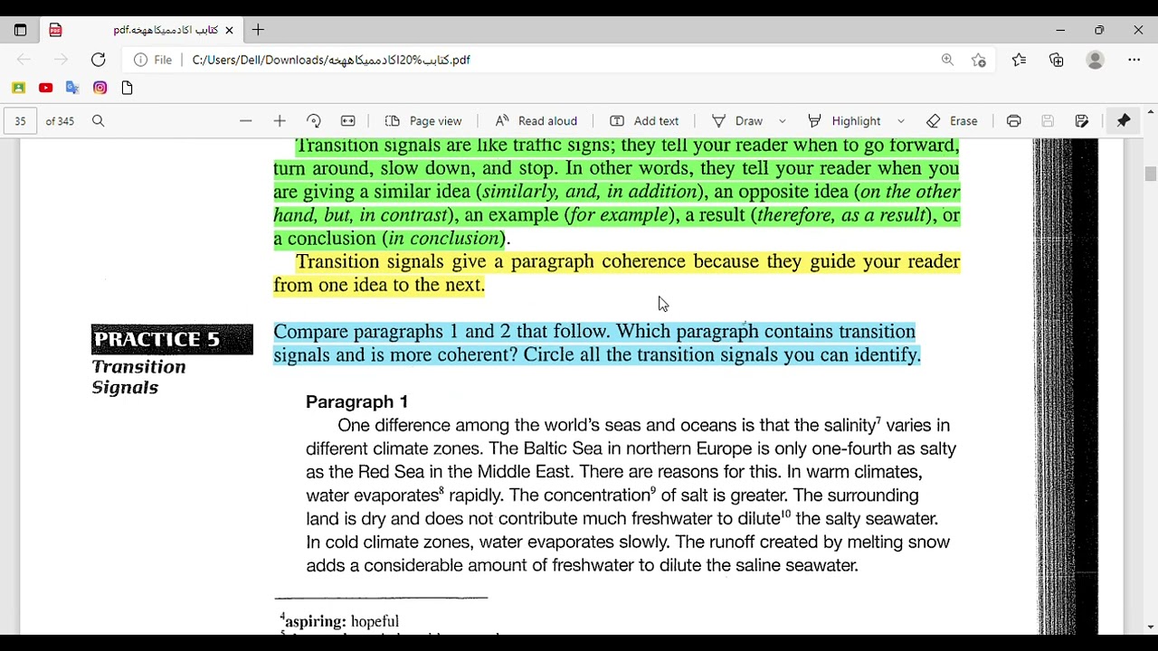Screen dimensions: 1158x651
Task: Open the Favorites list
Action: pos(1019,60)
